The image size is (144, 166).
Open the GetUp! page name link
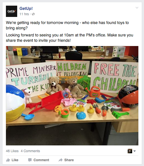coord(26,8)
